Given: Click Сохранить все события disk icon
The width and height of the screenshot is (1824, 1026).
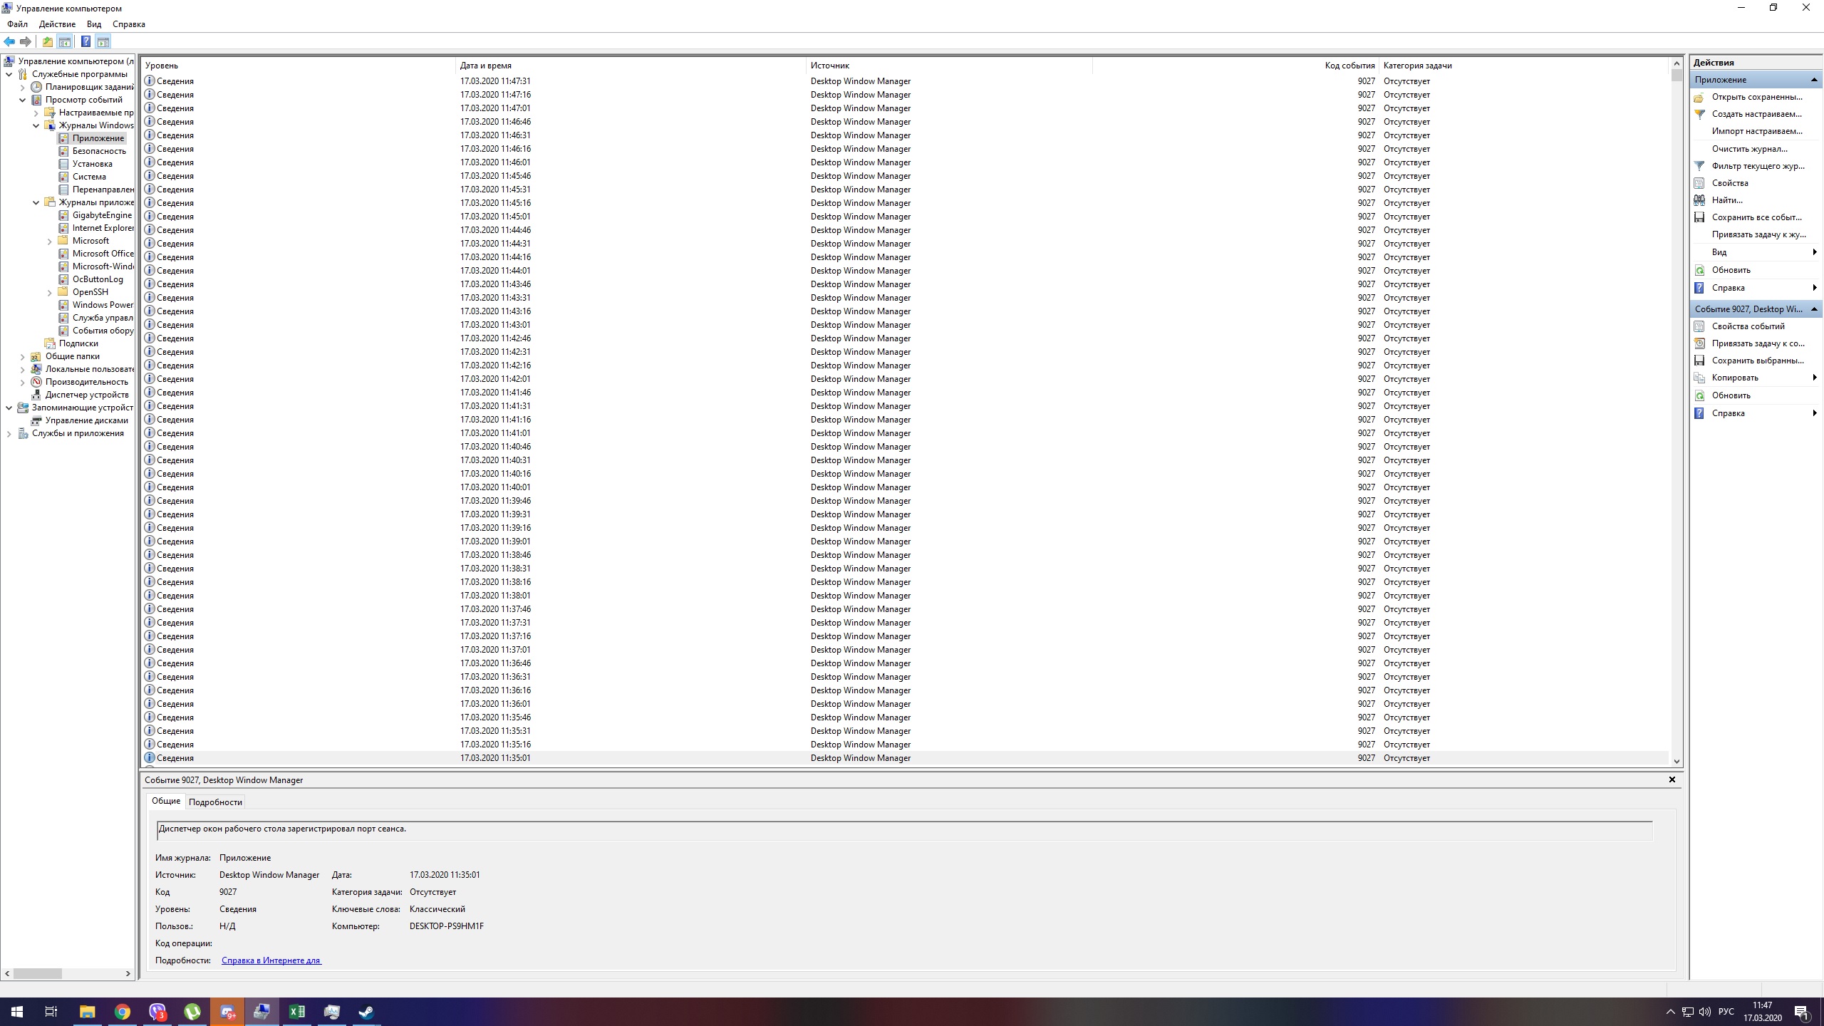Looking at the screenshot, I should click(1699, 217).
